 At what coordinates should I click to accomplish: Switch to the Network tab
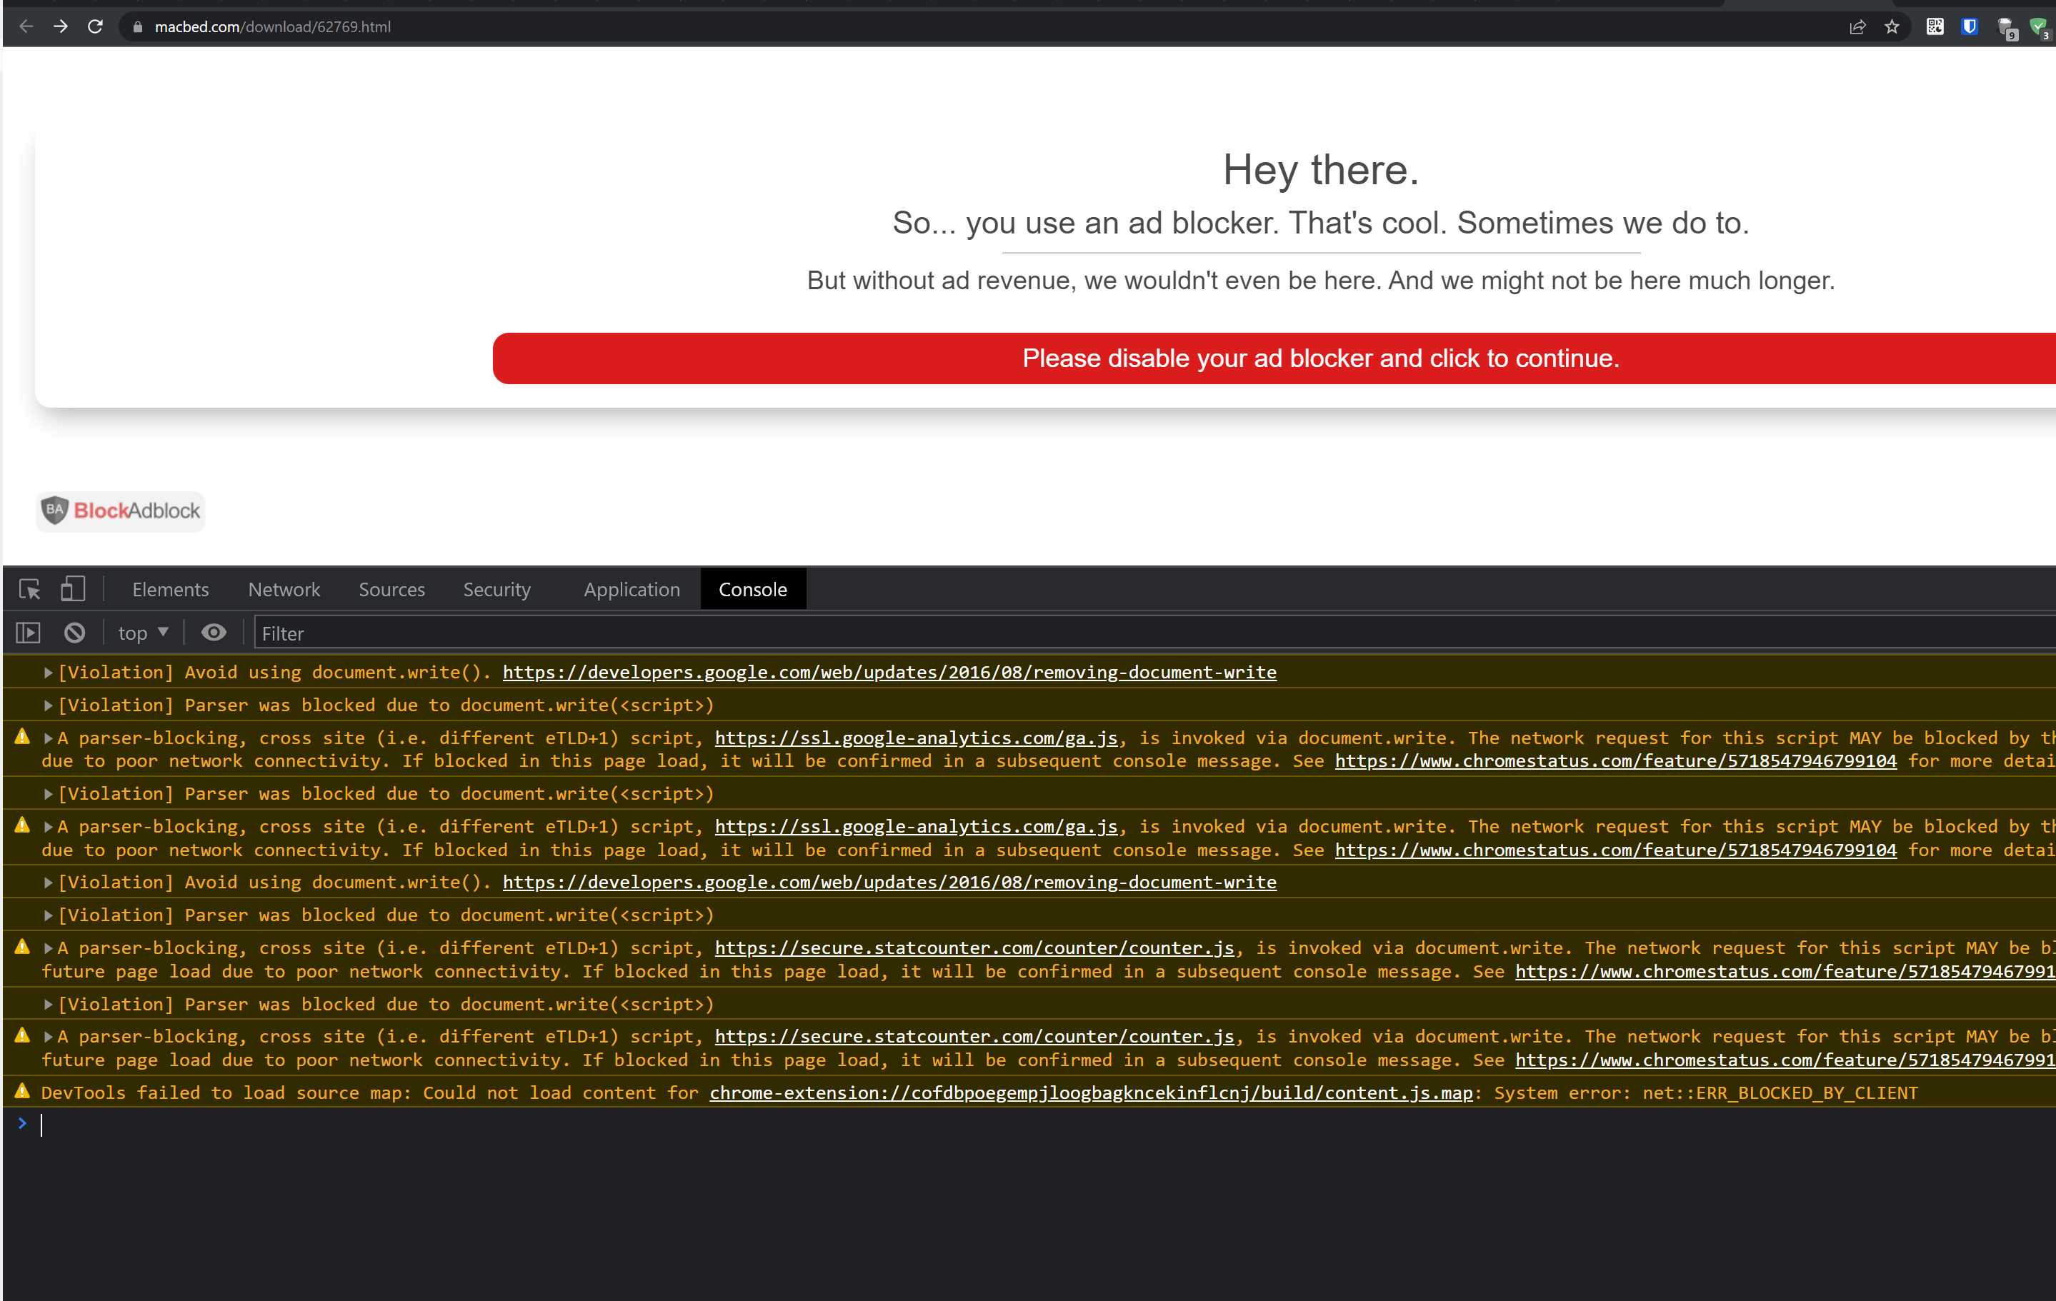point(284,589)
